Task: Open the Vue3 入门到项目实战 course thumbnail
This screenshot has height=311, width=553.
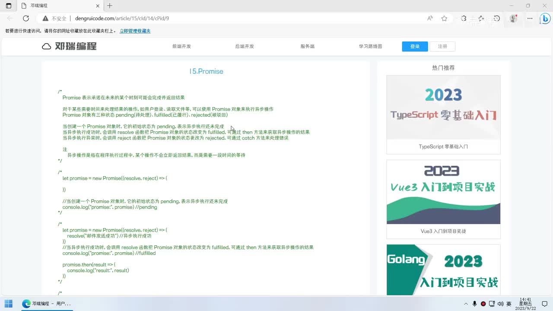Action: (x=443, y=192)
